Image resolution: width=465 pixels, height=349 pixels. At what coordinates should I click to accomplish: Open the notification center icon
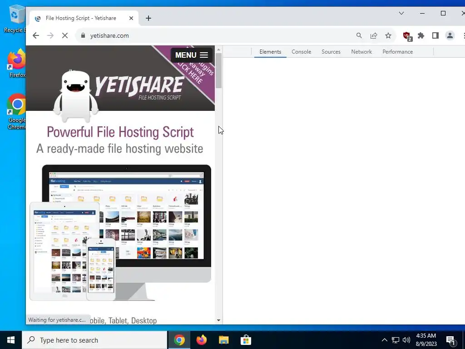[450, 341]
